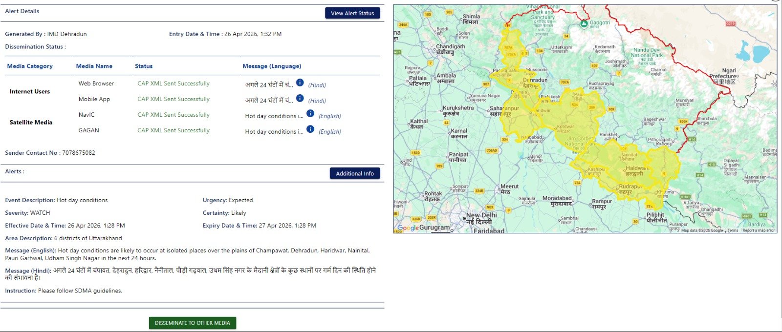The height and width of the screenshot is (332, 782).
Task: Select the New Delhi city marker on map
Action: [464, 218]
